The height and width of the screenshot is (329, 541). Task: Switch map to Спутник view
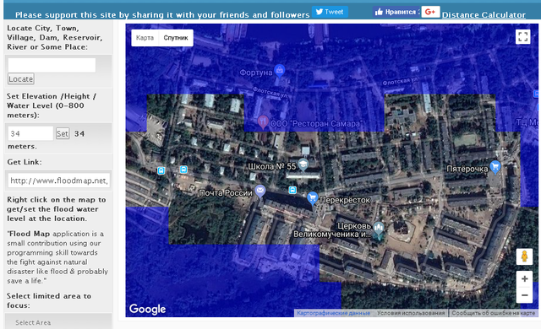(x=176, y=37)
